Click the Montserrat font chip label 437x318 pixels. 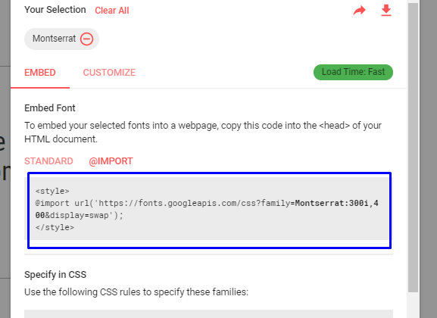54,39
